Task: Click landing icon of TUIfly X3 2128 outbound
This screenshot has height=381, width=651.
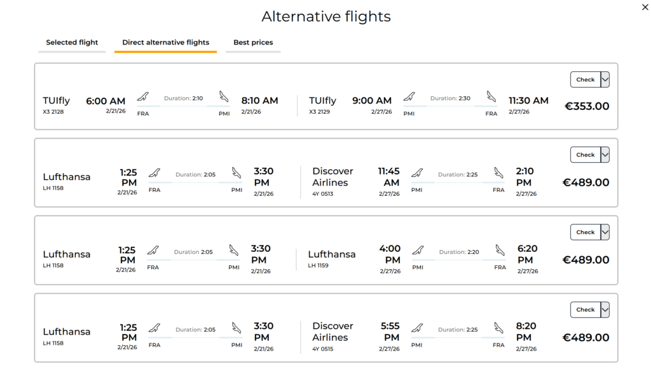Action: click(224, 97)
